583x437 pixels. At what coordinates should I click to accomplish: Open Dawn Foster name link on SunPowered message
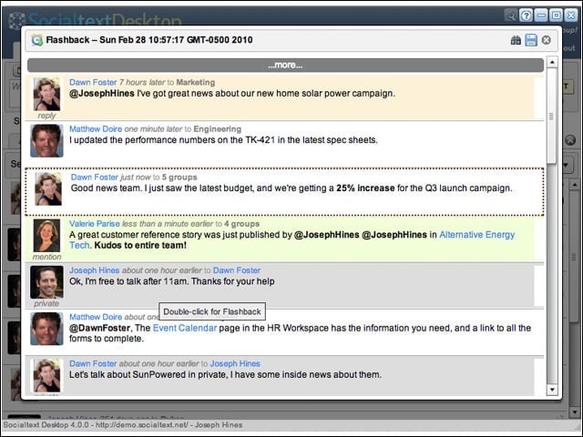[x=93, y=363]
